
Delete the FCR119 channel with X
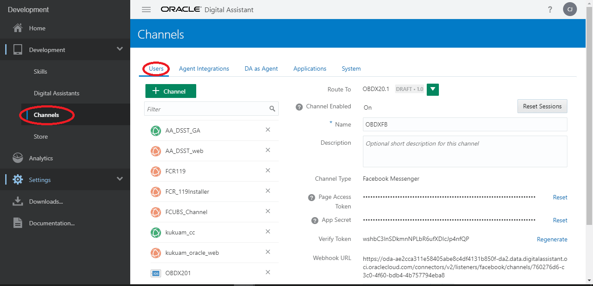(x=268, y=170)
